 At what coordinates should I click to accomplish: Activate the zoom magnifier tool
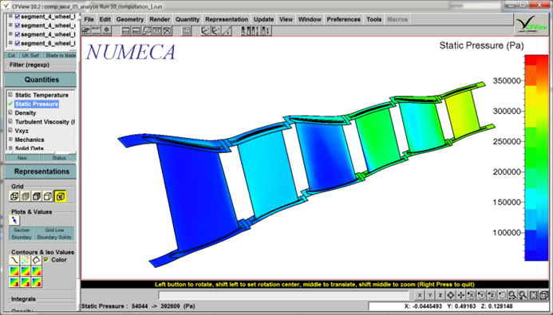tap(512, 295)
